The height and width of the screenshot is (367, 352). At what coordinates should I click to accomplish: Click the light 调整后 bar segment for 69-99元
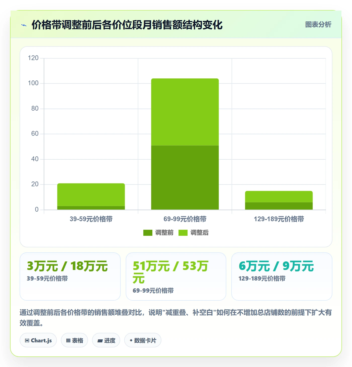click(185, 112)
